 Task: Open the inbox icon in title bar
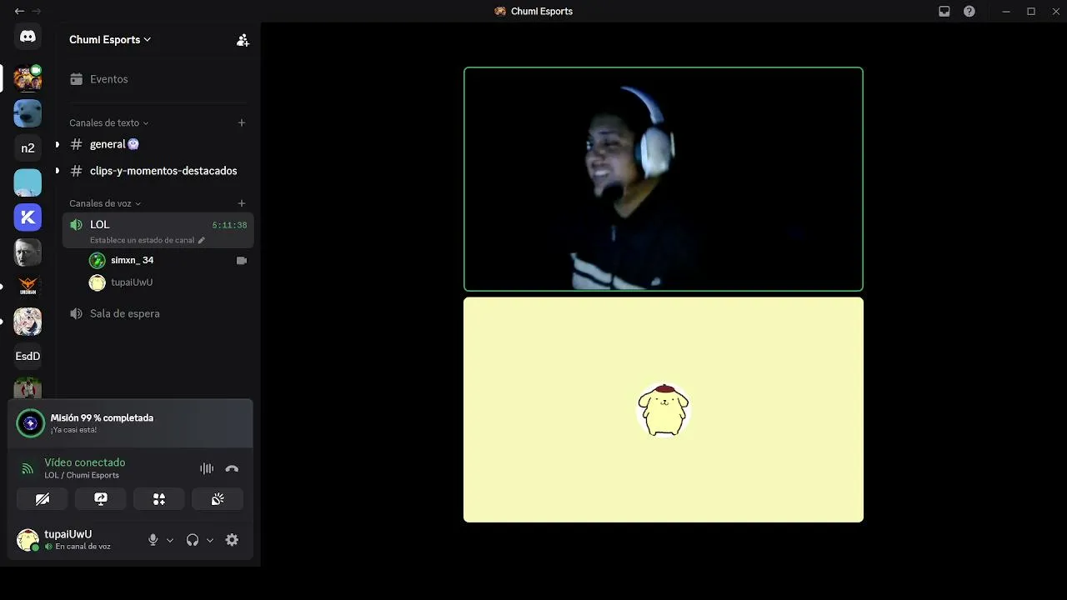(x=944, y=12)
